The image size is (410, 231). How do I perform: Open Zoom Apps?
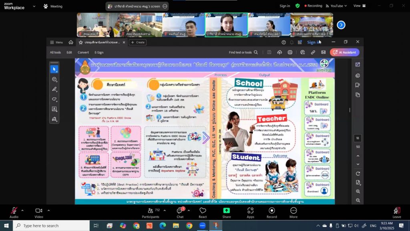pos(251,213)
